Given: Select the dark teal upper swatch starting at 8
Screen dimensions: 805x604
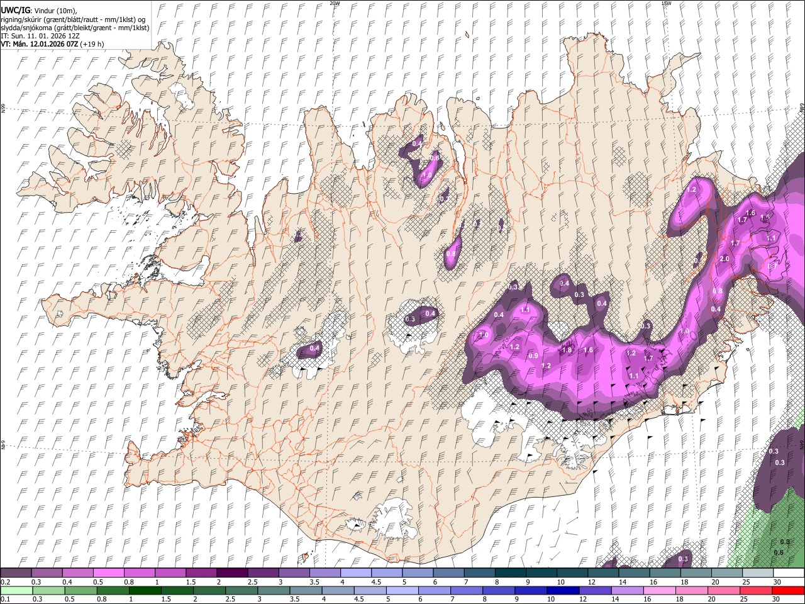Looking at the screenshot, I should 510,573.
